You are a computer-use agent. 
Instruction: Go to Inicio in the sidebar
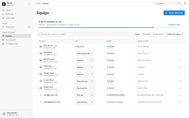click(16, 10)
